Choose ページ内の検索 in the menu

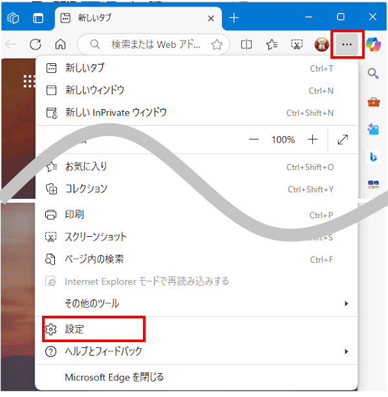[x=197, y=260]
